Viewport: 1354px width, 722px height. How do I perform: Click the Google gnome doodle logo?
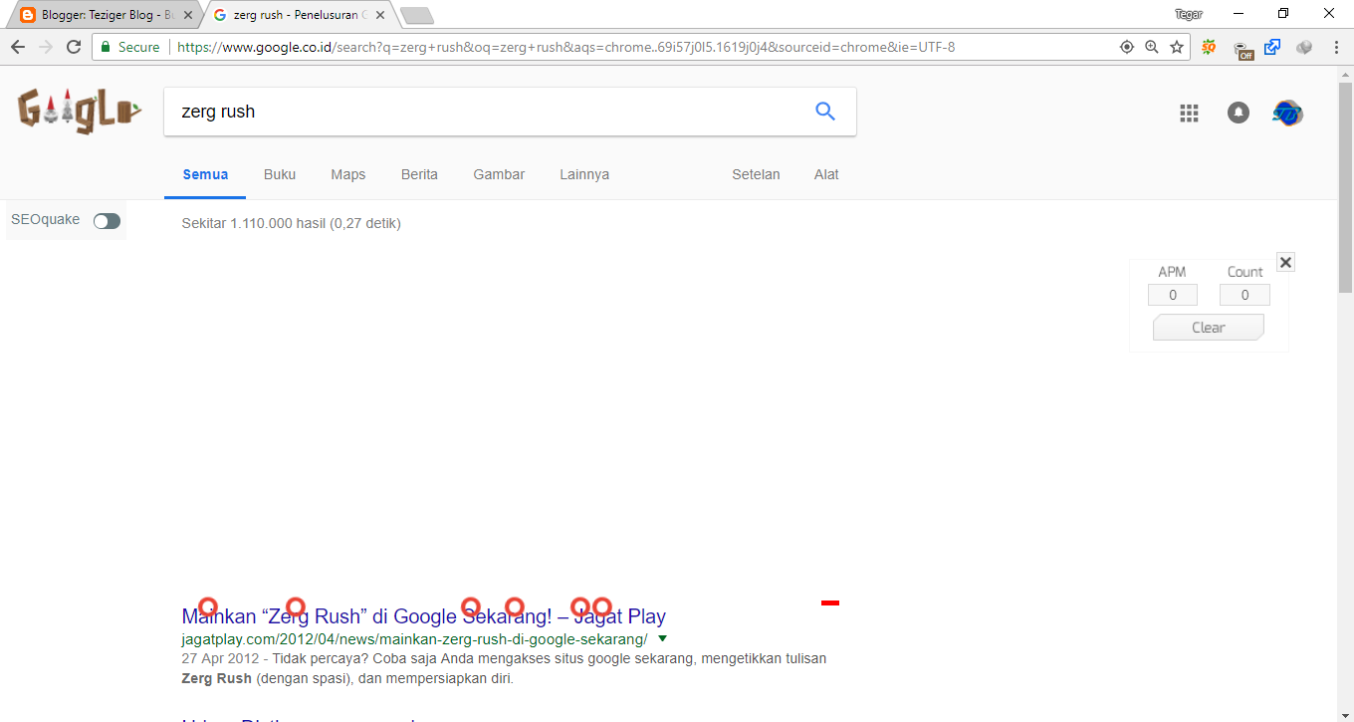[80, 112]
